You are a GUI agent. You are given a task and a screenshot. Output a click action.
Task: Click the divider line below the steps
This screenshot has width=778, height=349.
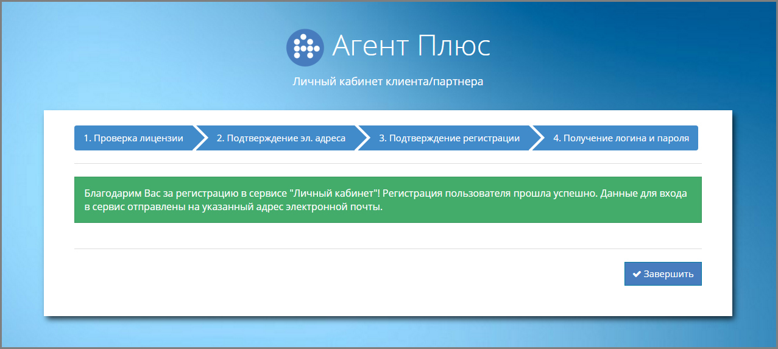387,164
